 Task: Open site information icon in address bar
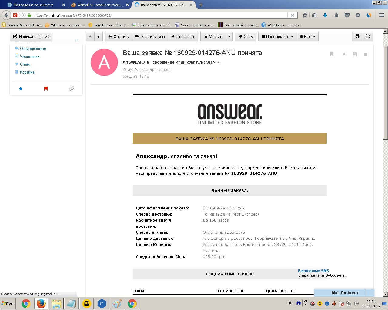(x=24, y=15)
